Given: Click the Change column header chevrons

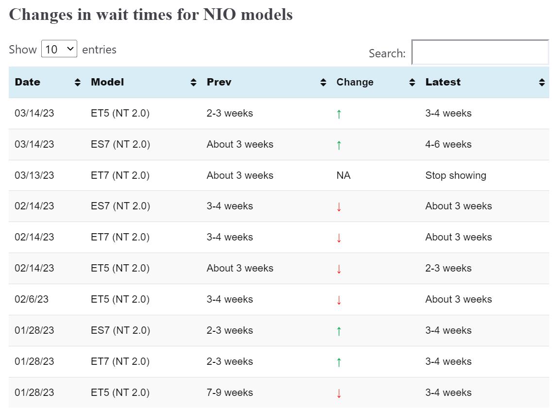Looking at the screenshot, I should (x=412, y=82).
